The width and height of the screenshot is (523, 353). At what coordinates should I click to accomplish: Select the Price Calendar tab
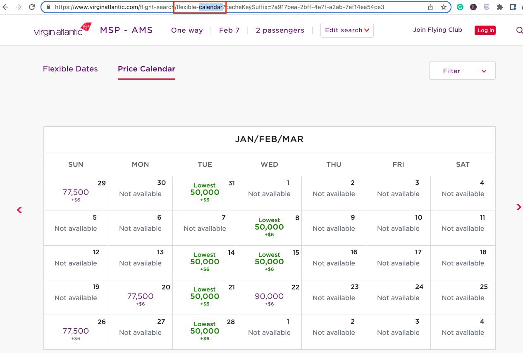point(146,69)
